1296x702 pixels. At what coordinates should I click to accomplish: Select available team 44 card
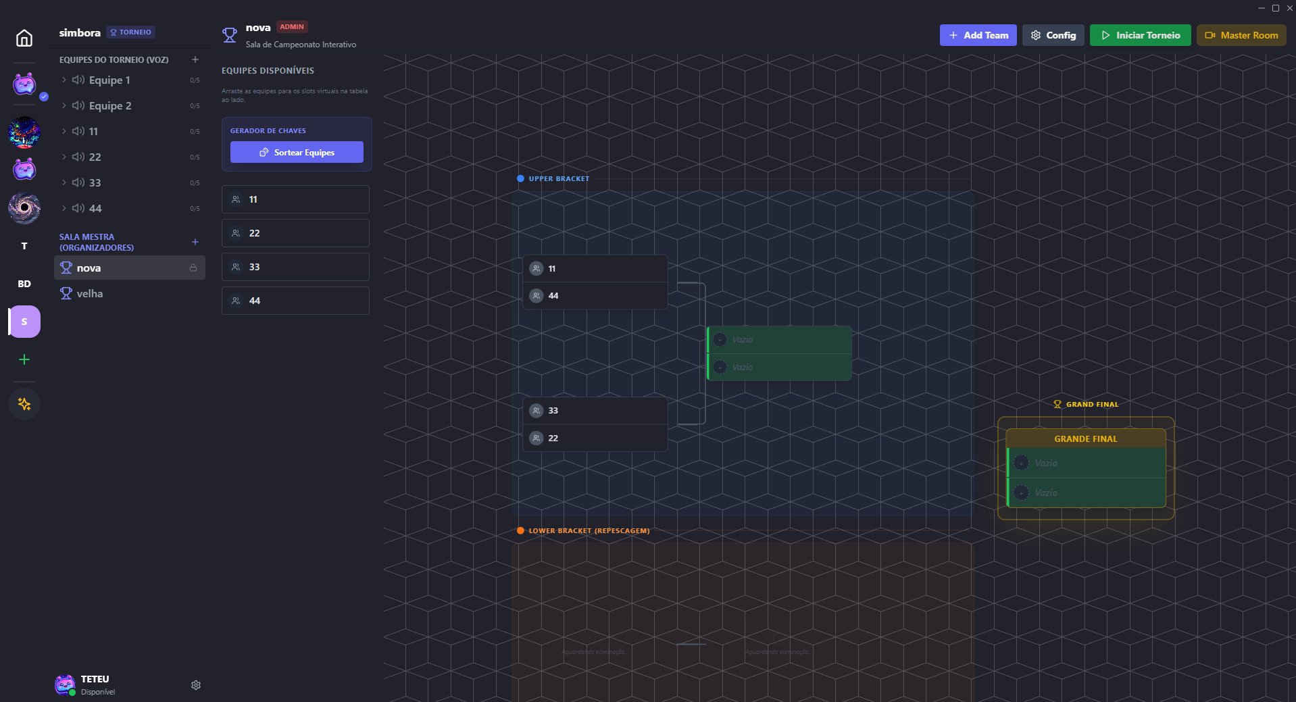295,301
